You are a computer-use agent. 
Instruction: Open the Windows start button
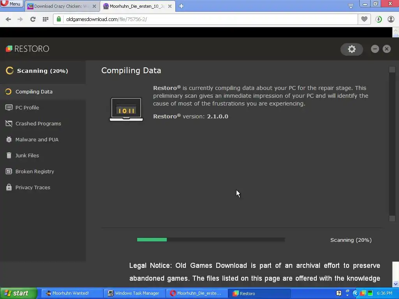(18, 293)
